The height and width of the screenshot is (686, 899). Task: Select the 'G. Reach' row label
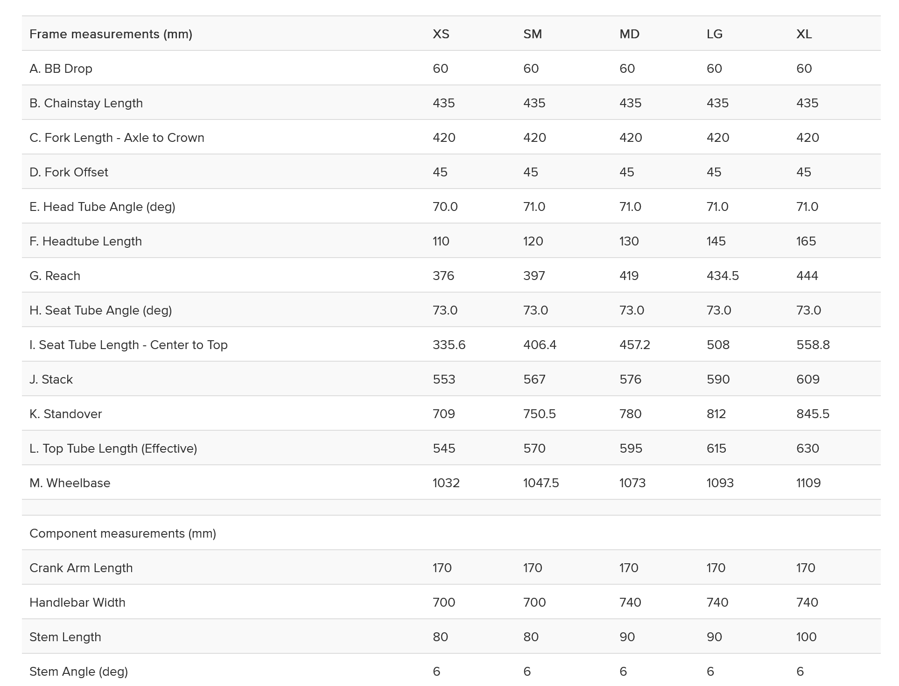pyautogui.click(x=55, y=276)
